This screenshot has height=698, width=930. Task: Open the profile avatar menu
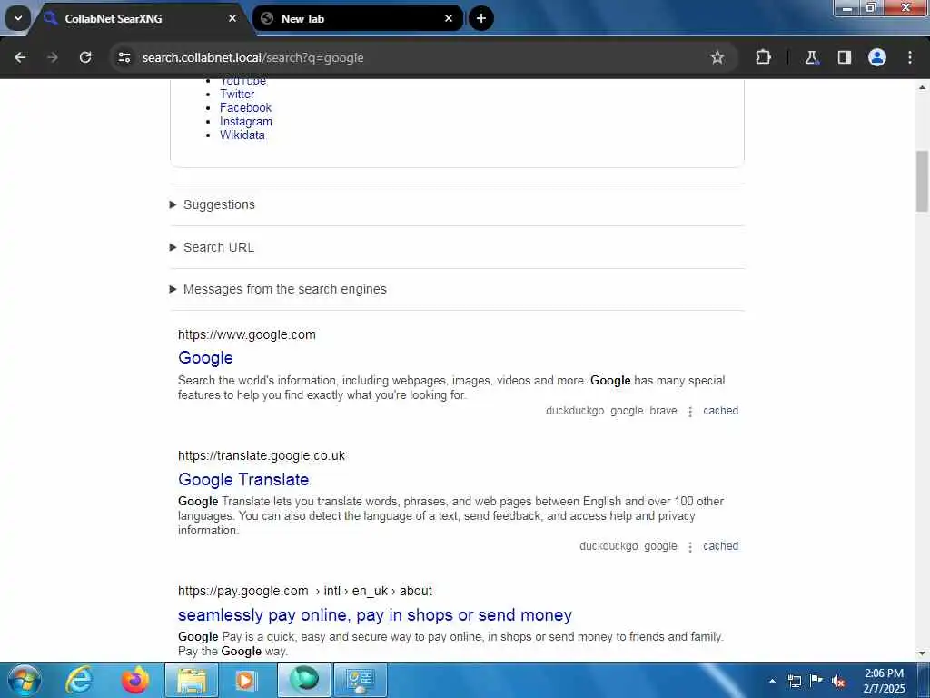point(876,57)
